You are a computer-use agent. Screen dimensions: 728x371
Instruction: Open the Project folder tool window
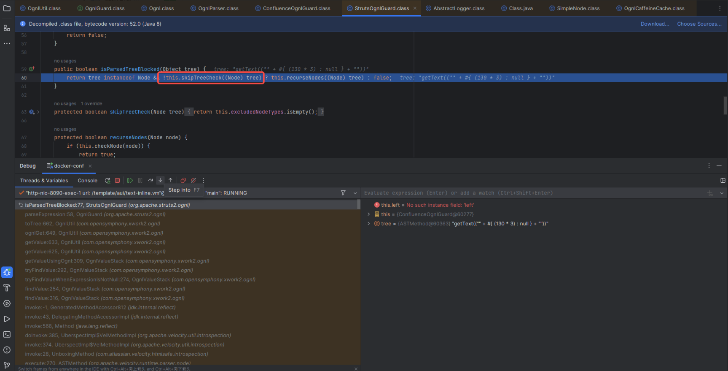tap(7, 8)
